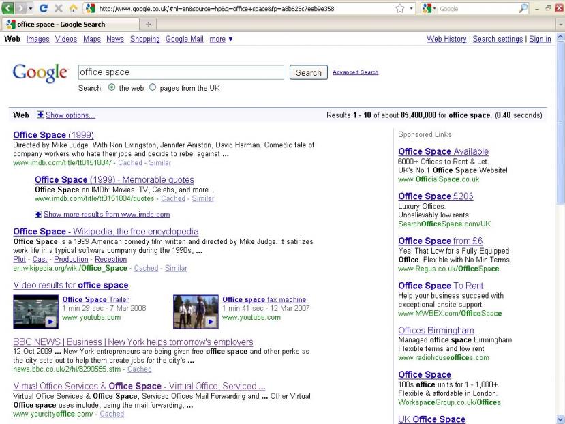This screenshot has width=565, height=424.
Task: Open Wikipedia 'Reception' sublink
Action: [110, 259]
